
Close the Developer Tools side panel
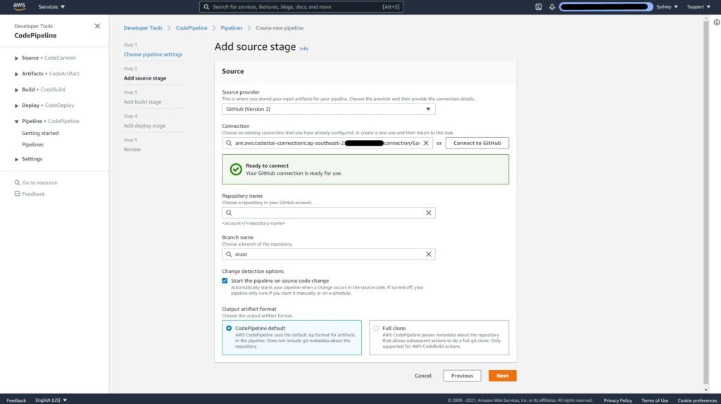click(x=97, y=26)
